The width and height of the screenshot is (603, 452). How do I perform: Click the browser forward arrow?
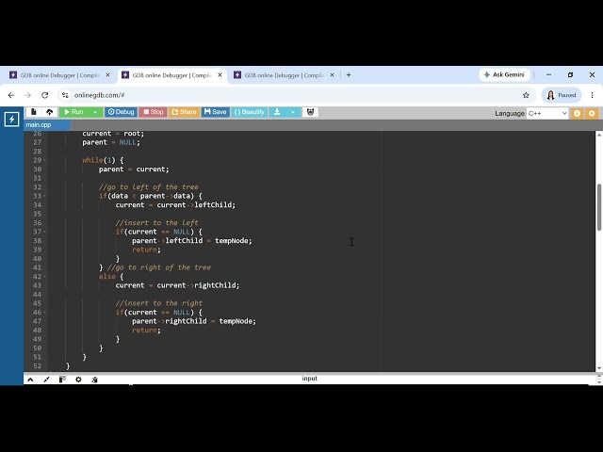click(27, 95)
